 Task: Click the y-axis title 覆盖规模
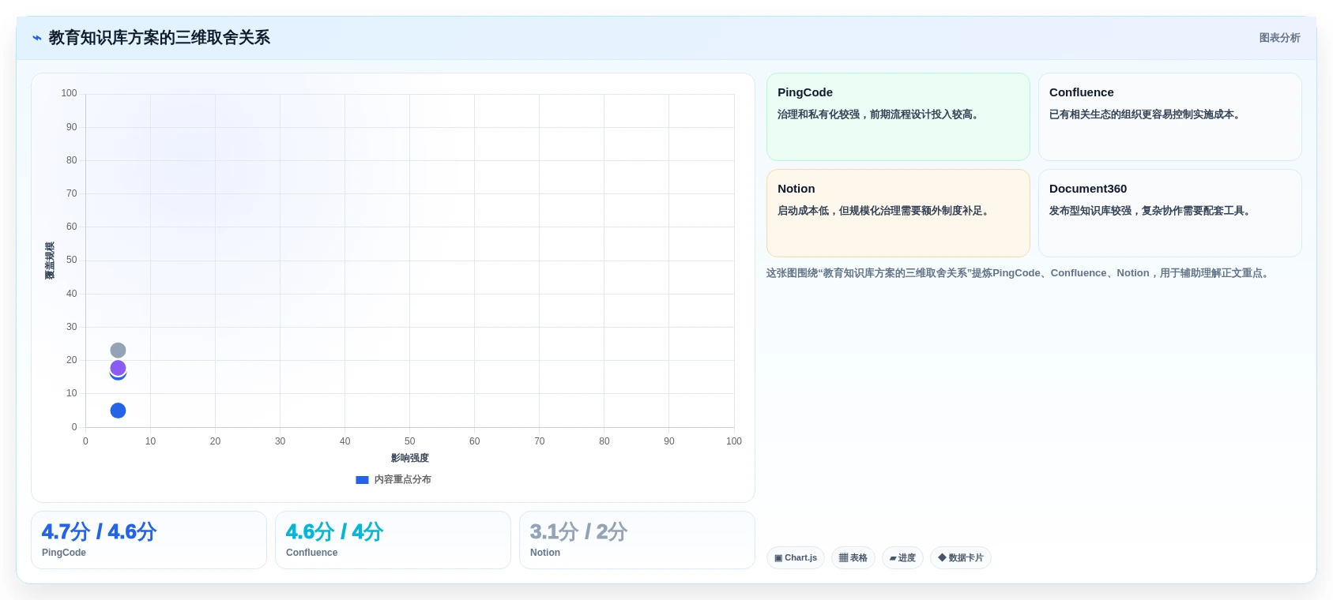click(50, 261)
